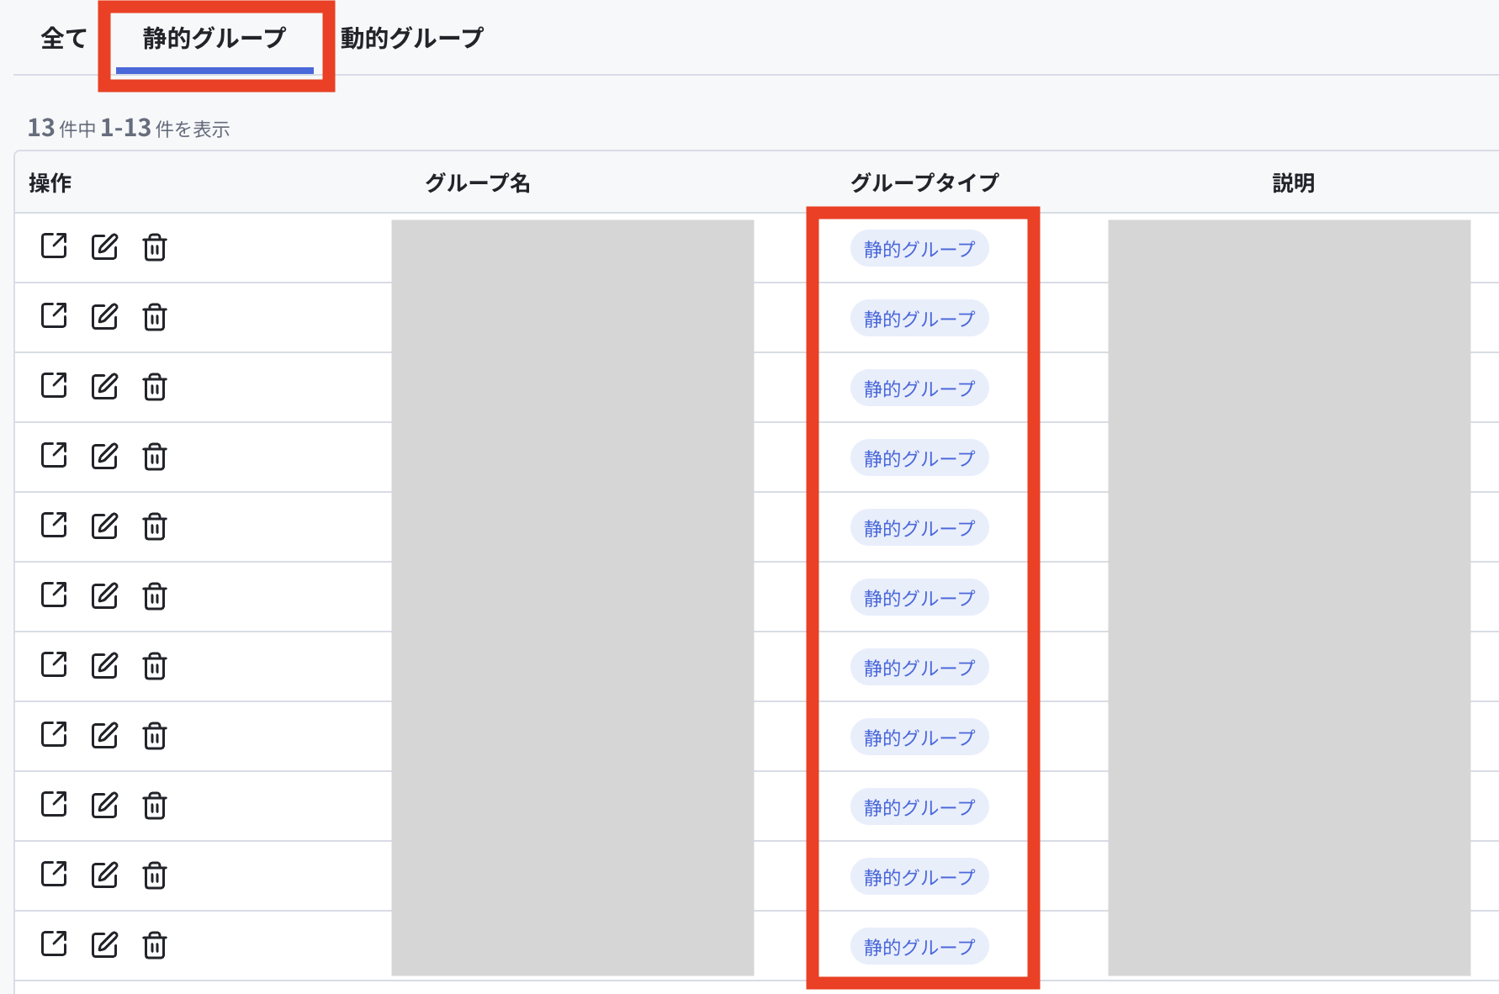Screen dimensions: 1499x994
Task: Delete the tenth row's group
Action: pyautogui.click(x=155, y=875)
